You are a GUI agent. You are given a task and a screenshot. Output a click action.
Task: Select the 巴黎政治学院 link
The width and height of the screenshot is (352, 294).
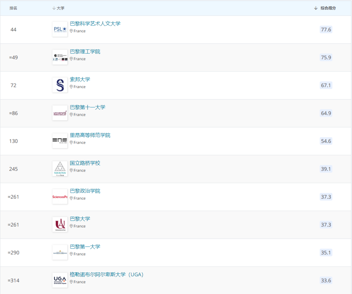pos(85,191)
